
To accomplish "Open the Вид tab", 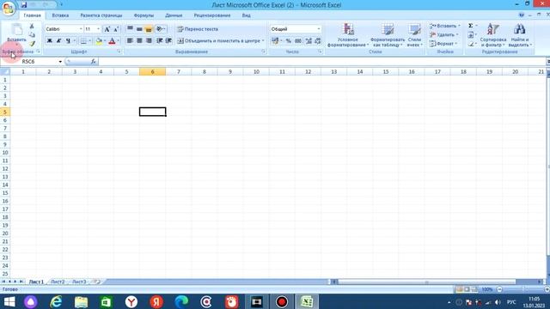I will pyautogui.click(x=247, y=15).
